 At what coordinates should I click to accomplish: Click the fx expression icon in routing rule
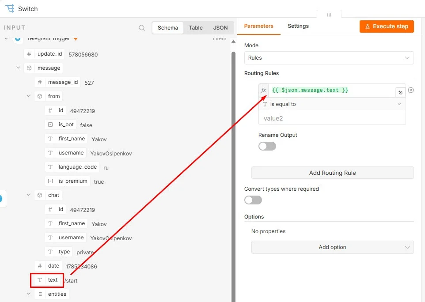coord(263,90)
